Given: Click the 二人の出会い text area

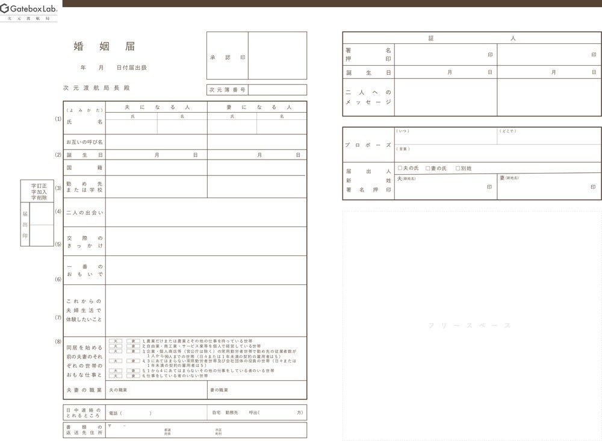Looking at the screenshot, I should pos(206,212).
